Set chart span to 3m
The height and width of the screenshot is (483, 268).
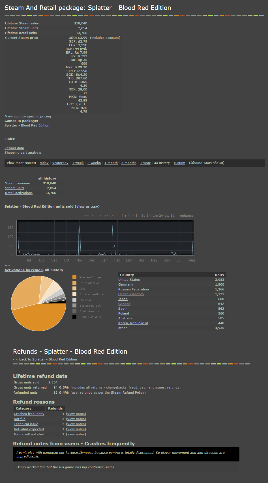point(149,216)
